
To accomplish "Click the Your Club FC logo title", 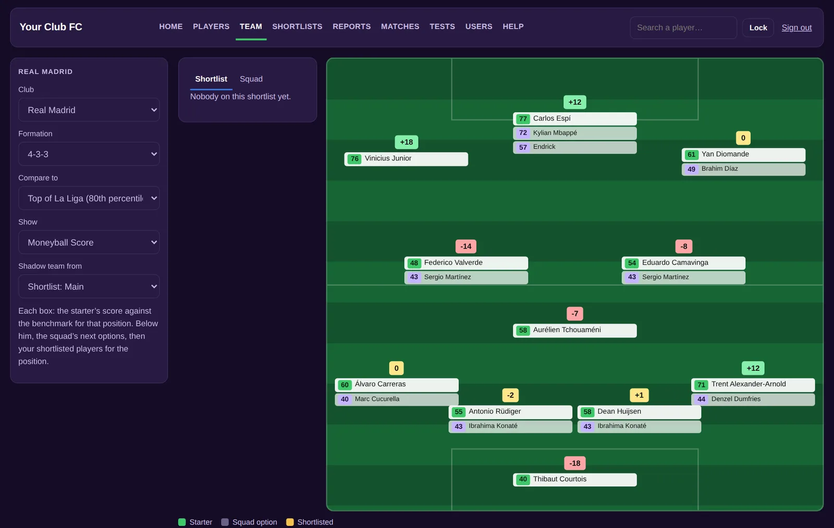I will click(x=51, y=27).
